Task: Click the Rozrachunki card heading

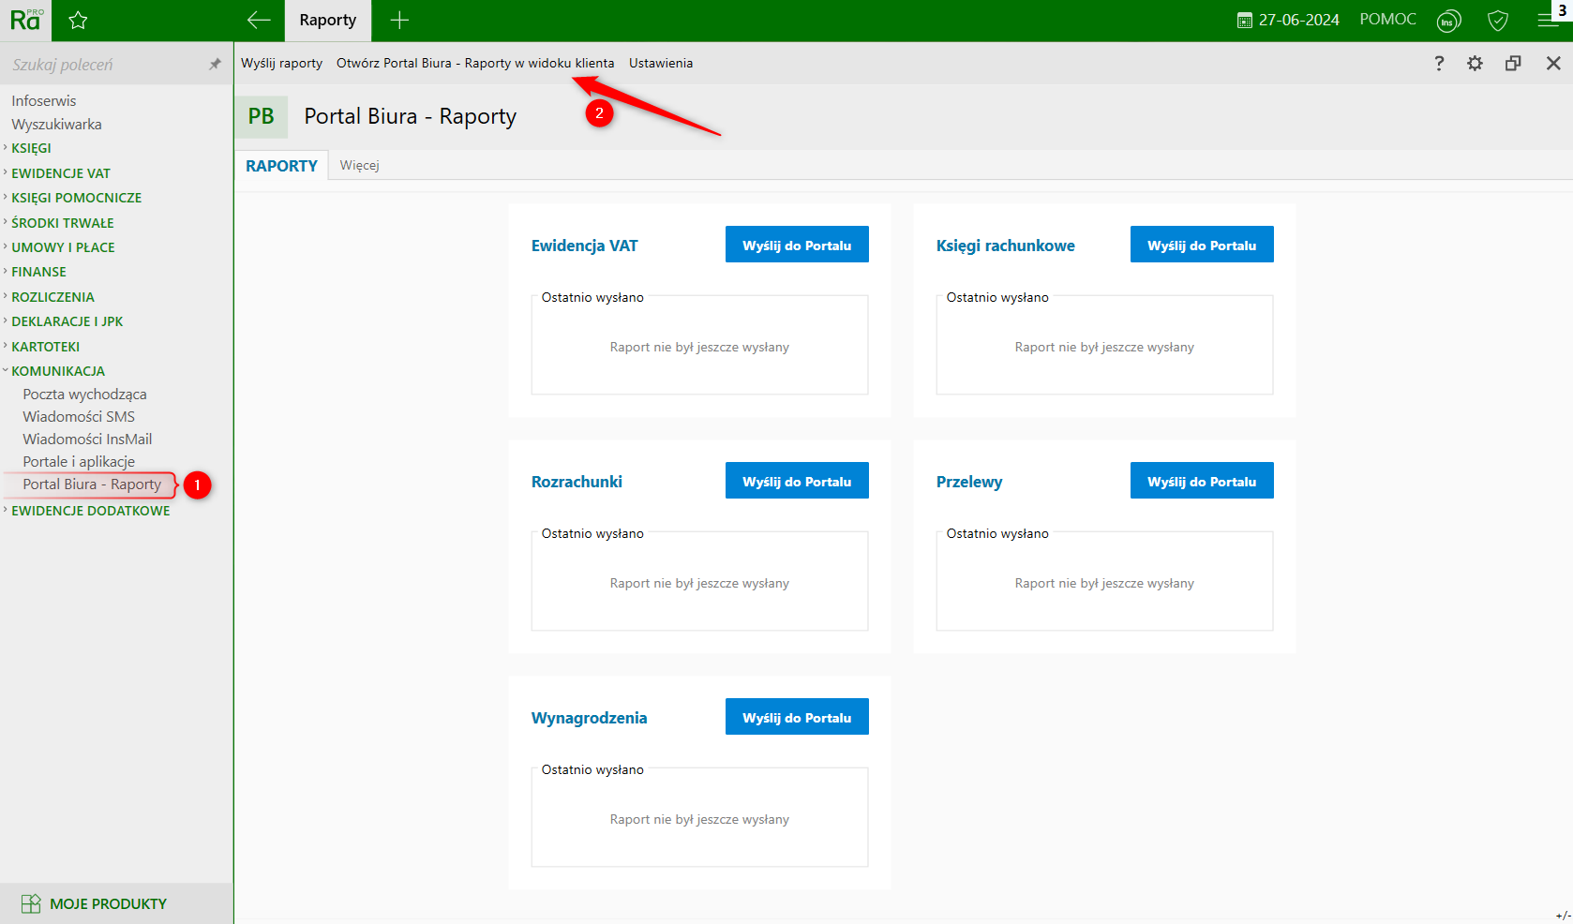Action: click(x=577, y=482)
